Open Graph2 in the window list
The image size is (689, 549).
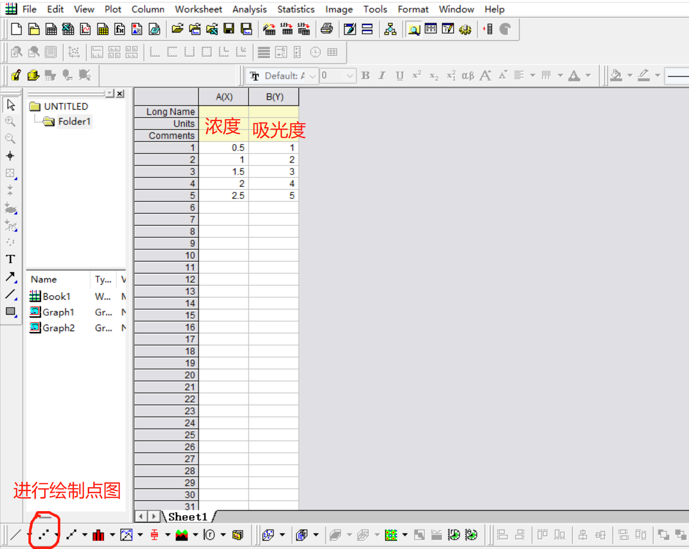pyautogui.click(x=58, y=328)
